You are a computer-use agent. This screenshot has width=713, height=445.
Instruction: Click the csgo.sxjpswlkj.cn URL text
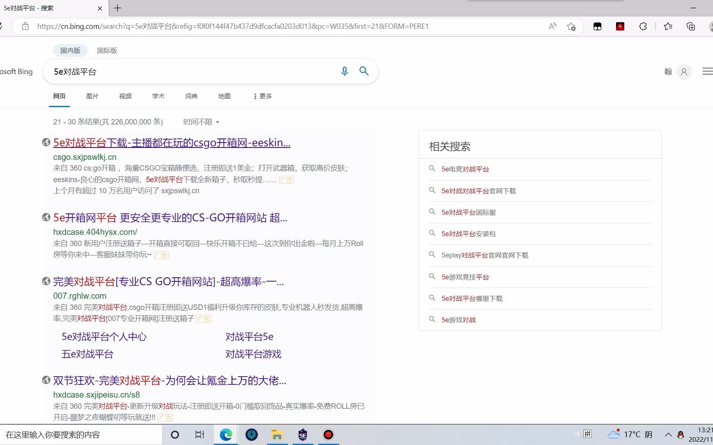click(x=85, y=157)
